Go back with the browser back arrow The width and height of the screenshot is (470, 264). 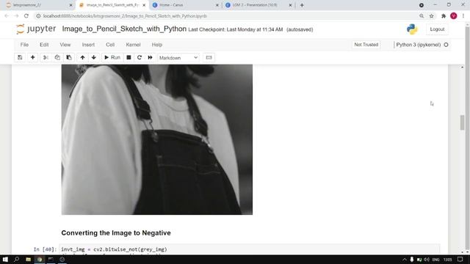(x=7, y=16)
